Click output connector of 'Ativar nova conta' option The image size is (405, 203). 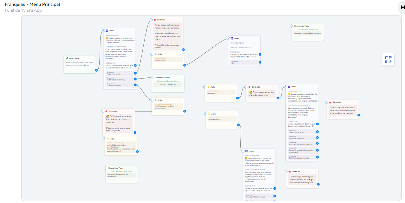click(135, 74)
